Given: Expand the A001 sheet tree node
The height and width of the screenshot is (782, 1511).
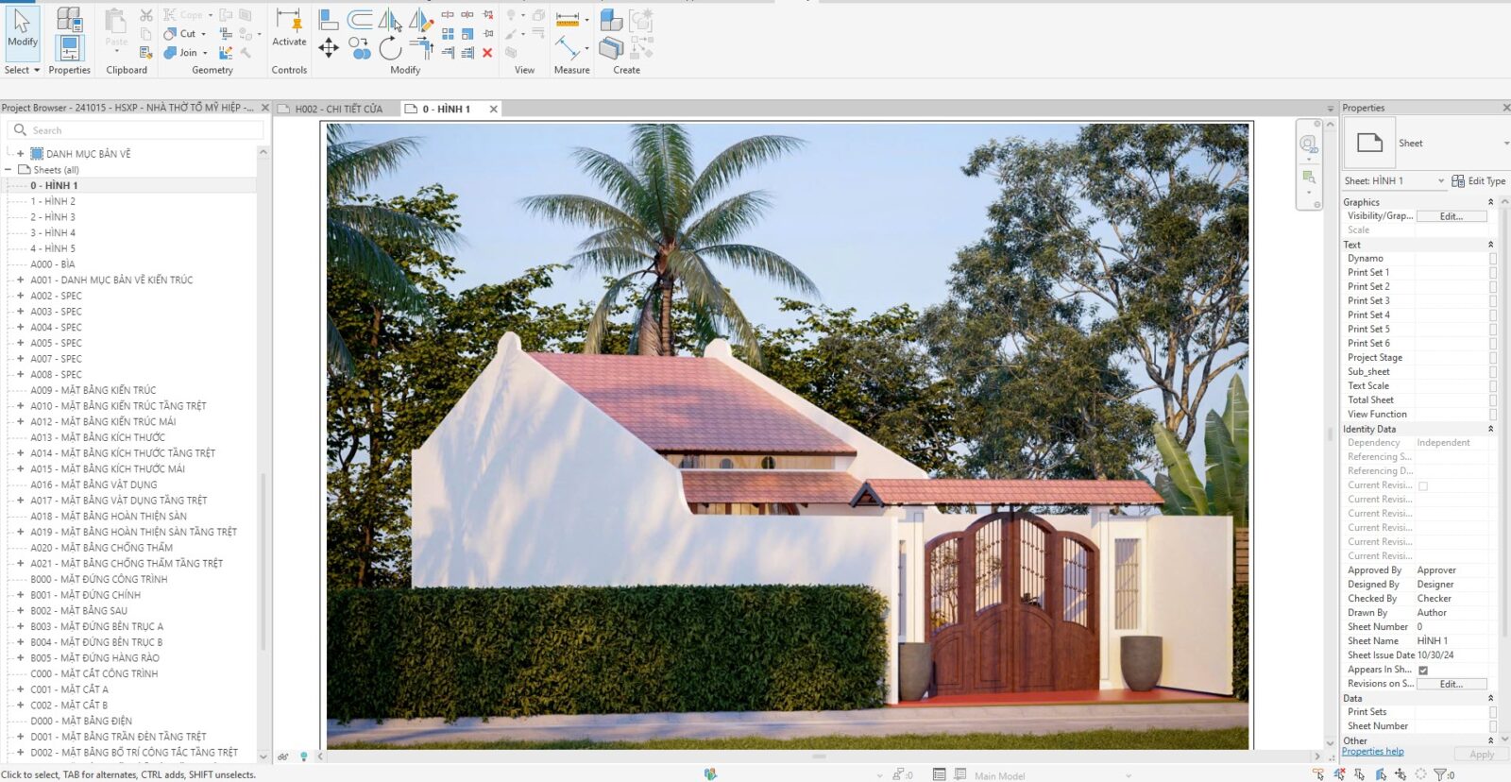Looking at the screenshot, I should tap(20, 280).
